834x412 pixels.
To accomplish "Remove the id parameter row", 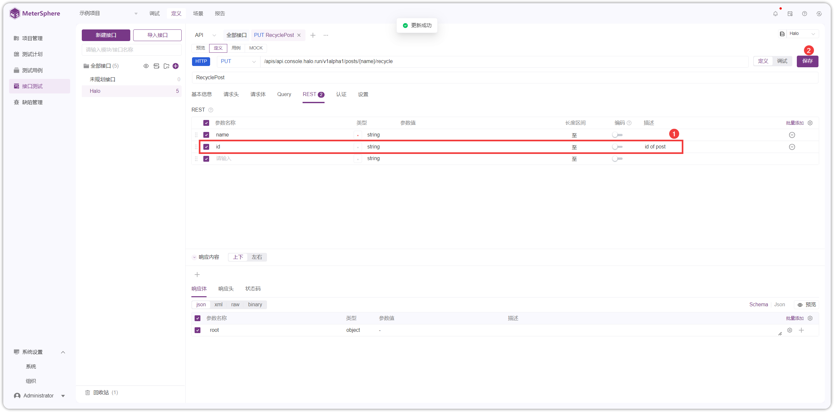I will [792, 147].
